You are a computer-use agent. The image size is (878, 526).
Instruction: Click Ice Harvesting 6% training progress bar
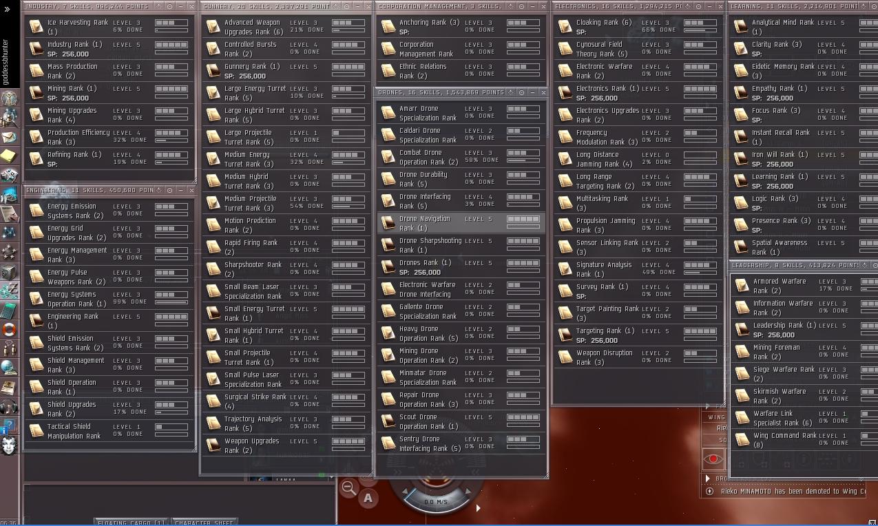click(x=171, y=30)
